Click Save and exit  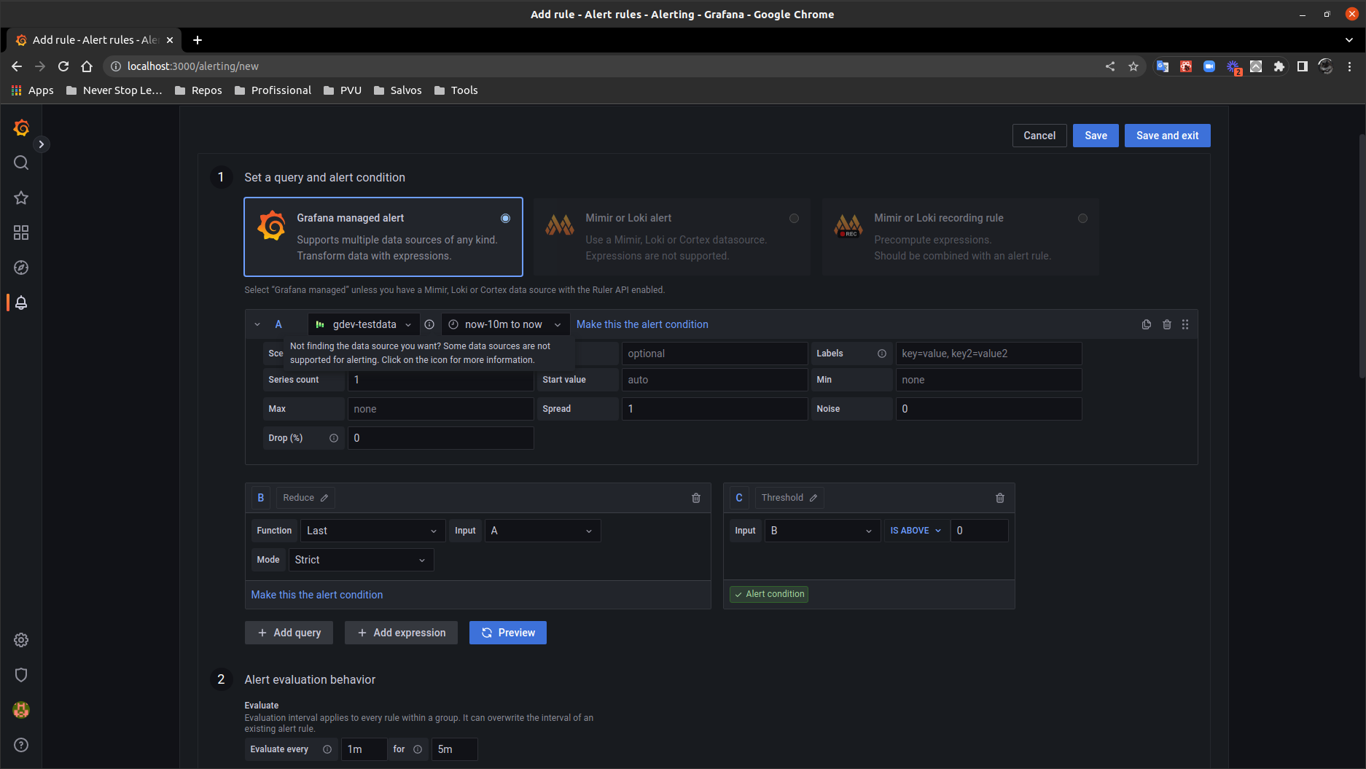point(1167,135)
